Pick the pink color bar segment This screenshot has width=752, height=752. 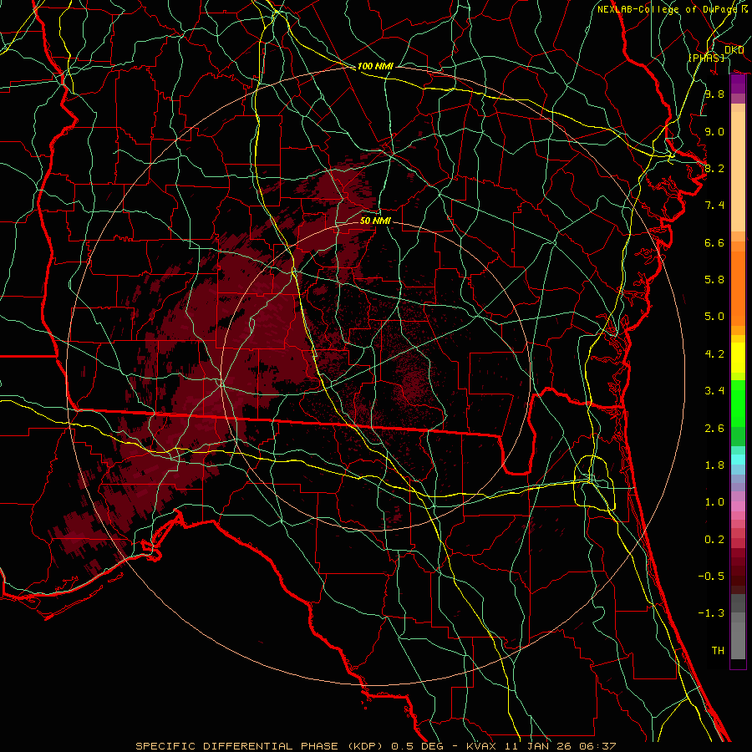click(x=738, y=506)
